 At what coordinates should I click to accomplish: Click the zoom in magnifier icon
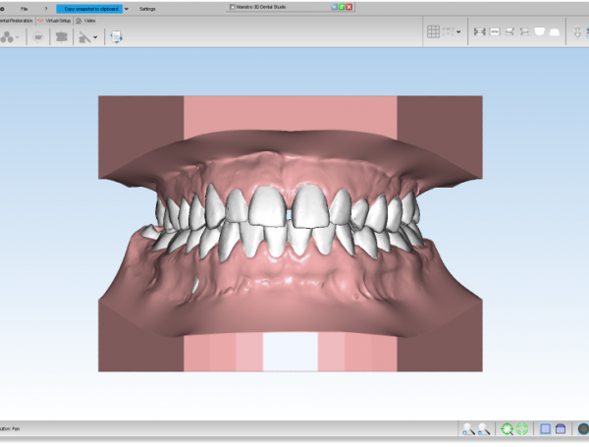(x=469, y=429)
